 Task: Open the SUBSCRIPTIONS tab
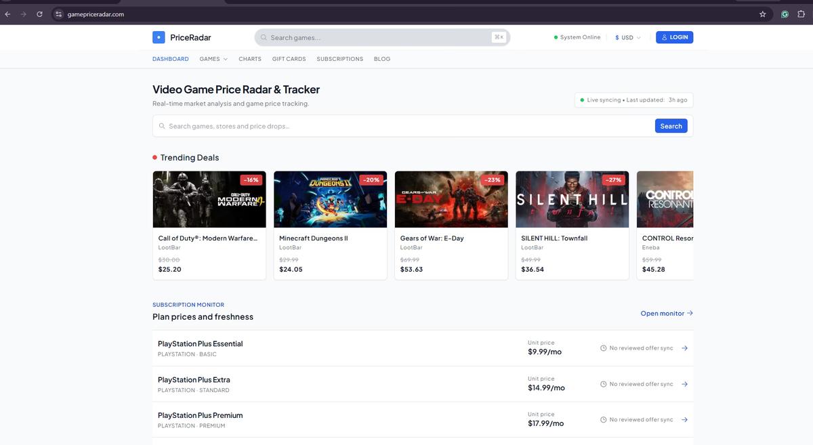(x=340, y=59)
